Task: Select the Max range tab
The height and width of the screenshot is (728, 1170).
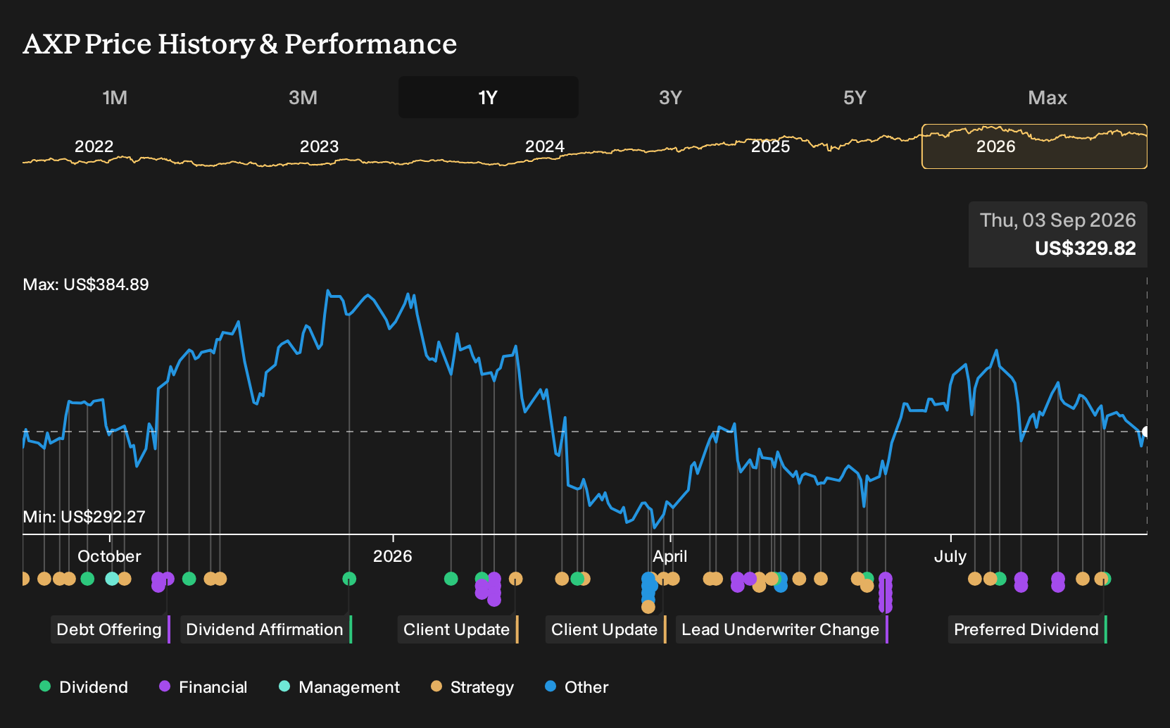Action: [x=1048, y=97]
